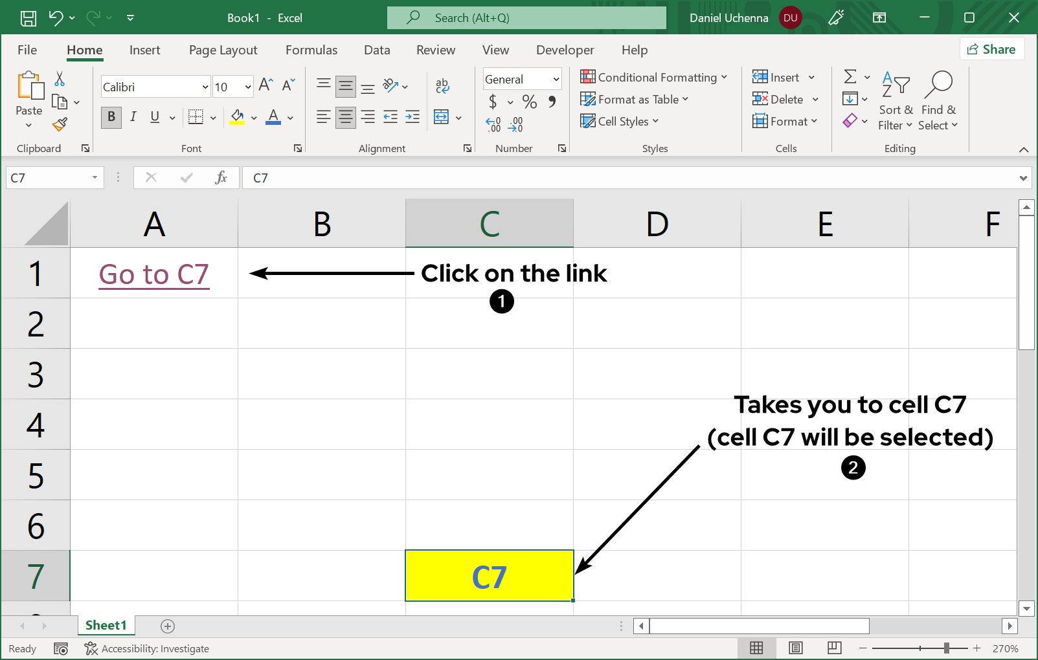Screen dimensions: 1038x660
Task: Click the Name Box showing C7
Action: point(49,178)
